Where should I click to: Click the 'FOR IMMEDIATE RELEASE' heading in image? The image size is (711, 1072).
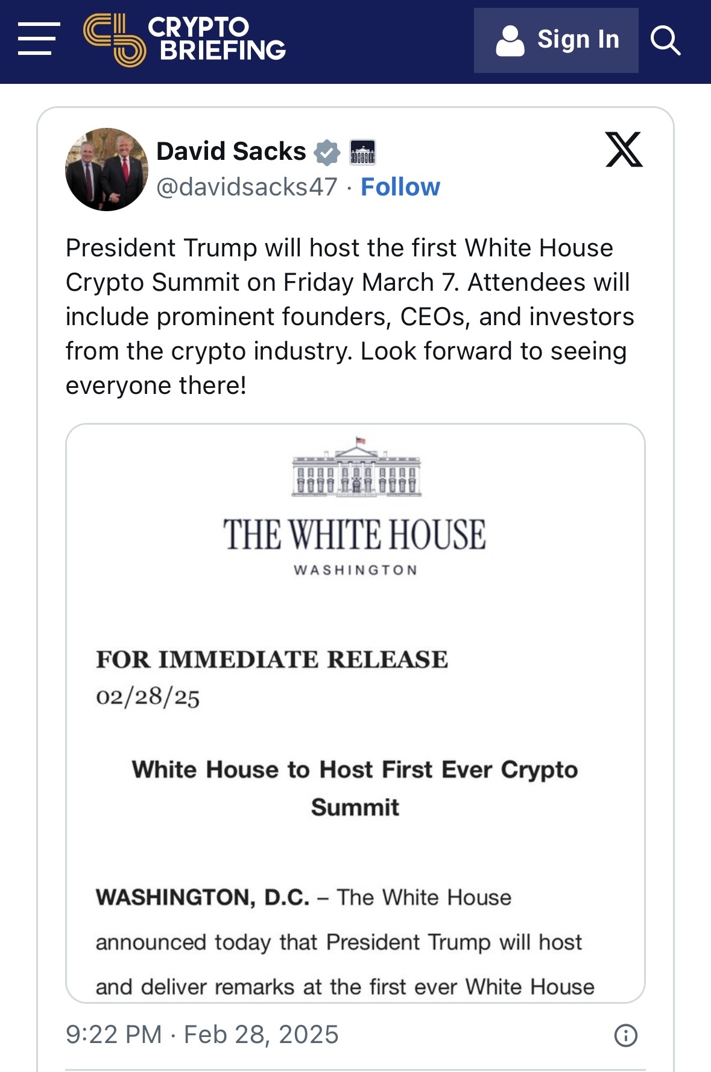272,659
